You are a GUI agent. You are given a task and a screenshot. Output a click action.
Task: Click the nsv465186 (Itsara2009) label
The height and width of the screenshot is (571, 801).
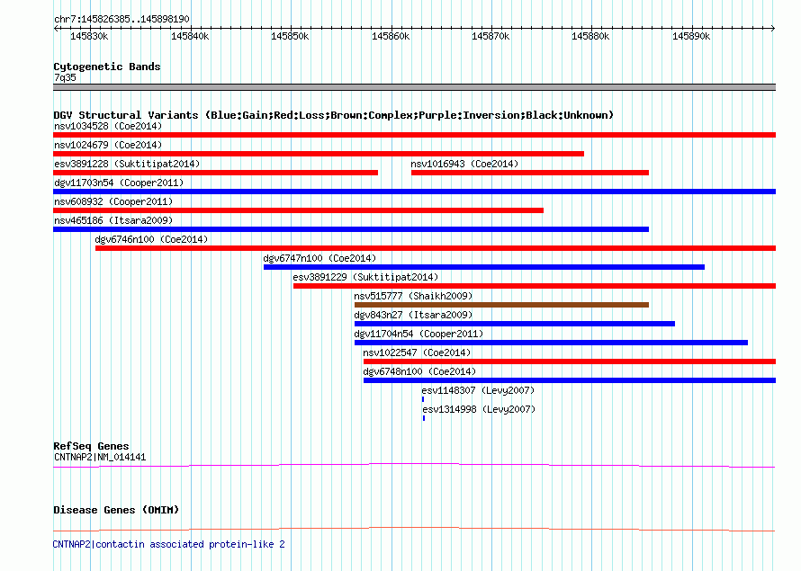113,220
